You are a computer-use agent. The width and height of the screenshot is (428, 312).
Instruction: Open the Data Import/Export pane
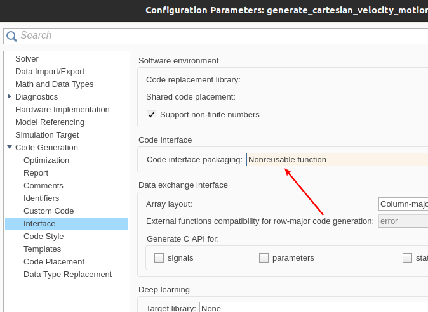tap(50, 71)
